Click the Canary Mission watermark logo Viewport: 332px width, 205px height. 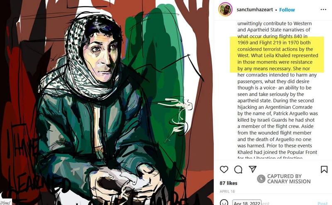(261, 179)
